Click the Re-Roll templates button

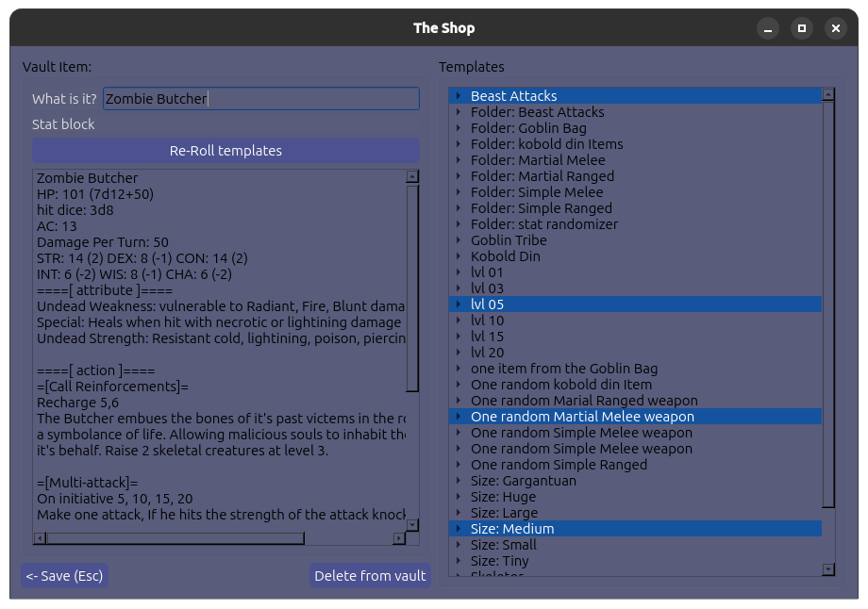[225, 151]
